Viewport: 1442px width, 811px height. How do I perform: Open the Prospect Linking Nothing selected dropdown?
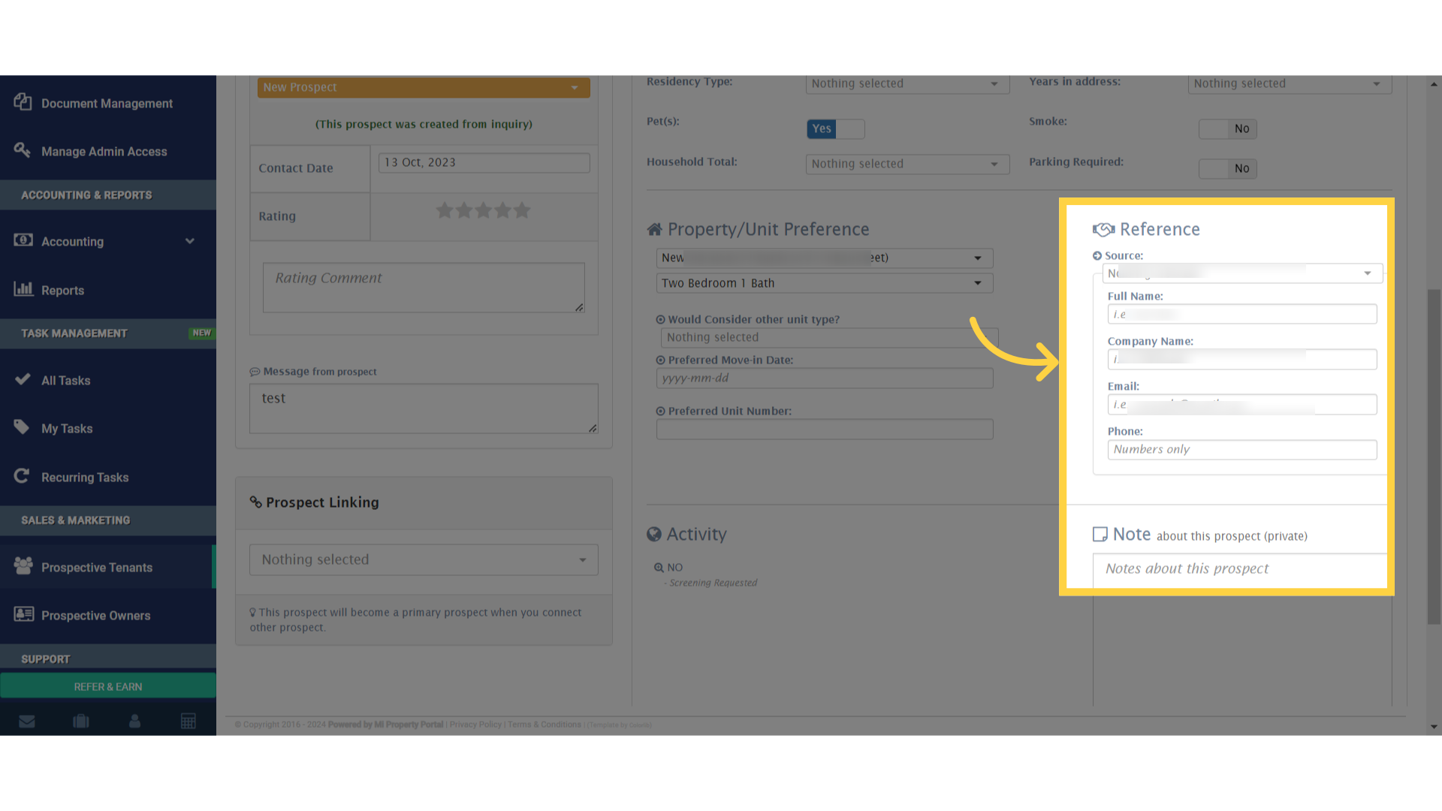(x=424, y=560)
